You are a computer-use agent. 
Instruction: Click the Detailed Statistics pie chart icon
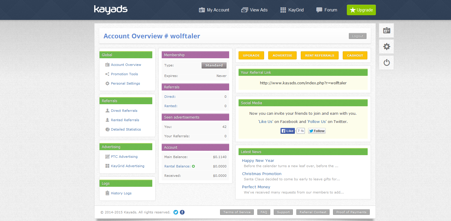coord(107,129)
